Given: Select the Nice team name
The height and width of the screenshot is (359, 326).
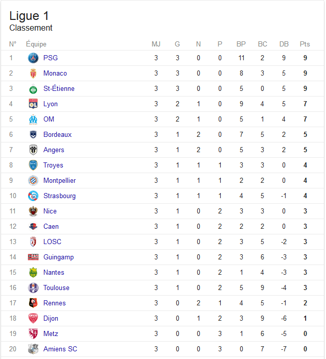Looking at the screenshot, I should pyautogui.click(x=50, y=211).
